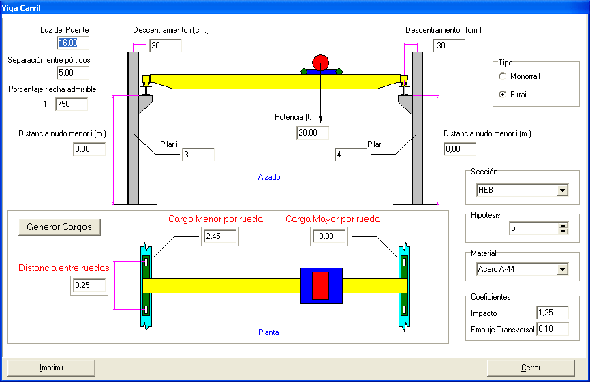Close the dialog with Cerrar button
Screen dimensions: 590x382
[x=531, y=368]
